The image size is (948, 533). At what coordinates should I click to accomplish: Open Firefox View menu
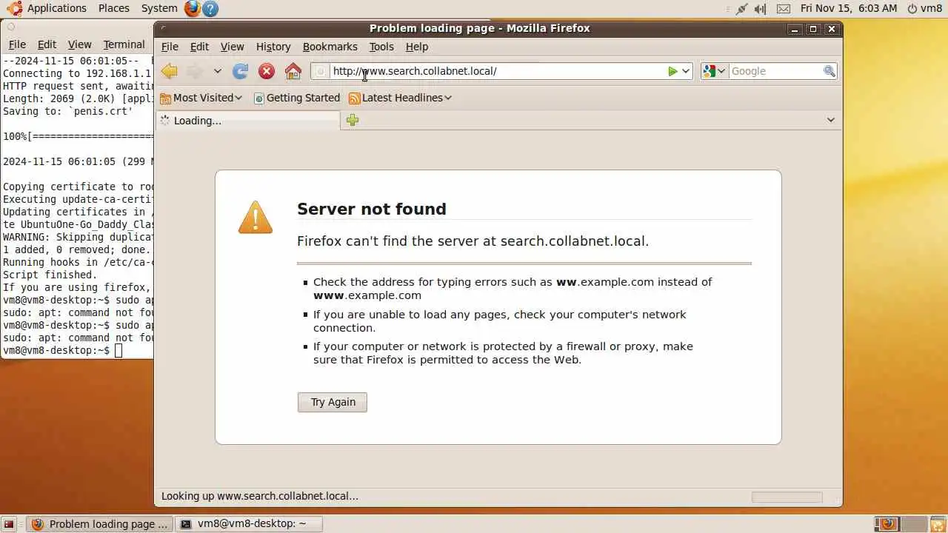coord(232,47)
